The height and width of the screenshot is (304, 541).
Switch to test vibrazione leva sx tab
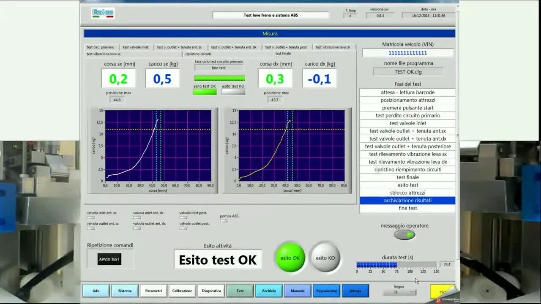(x=134, y=54)
